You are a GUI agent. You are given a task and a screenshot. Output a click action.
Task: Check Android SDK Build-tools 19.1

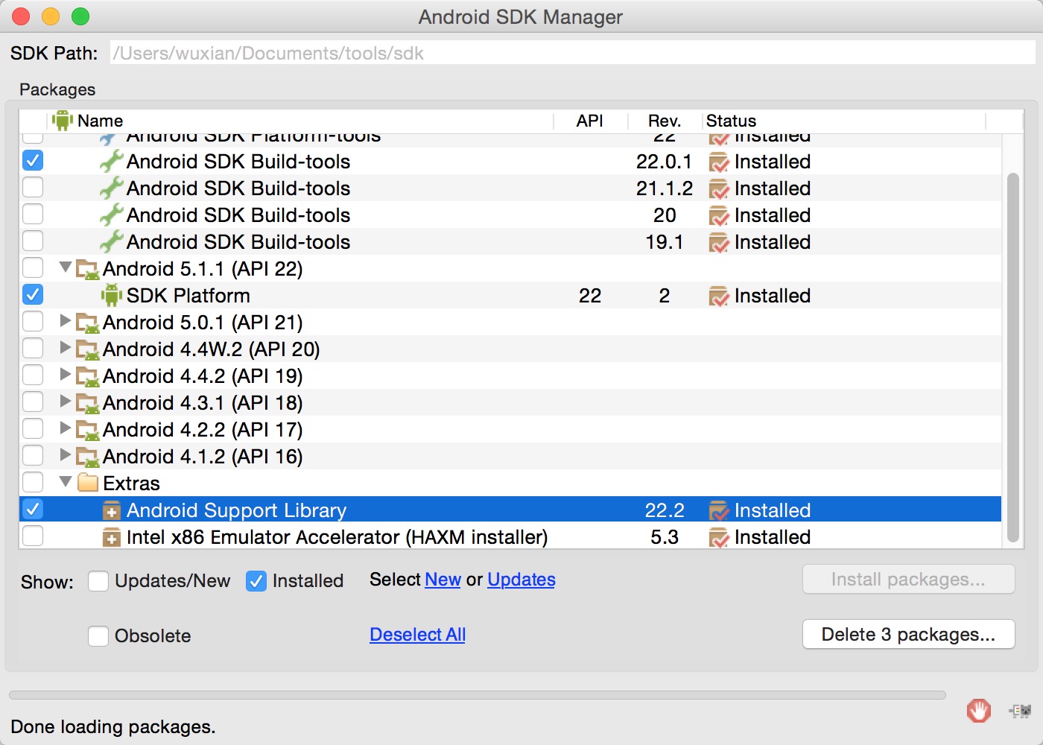pyautogui.click(x=33, y=241)
